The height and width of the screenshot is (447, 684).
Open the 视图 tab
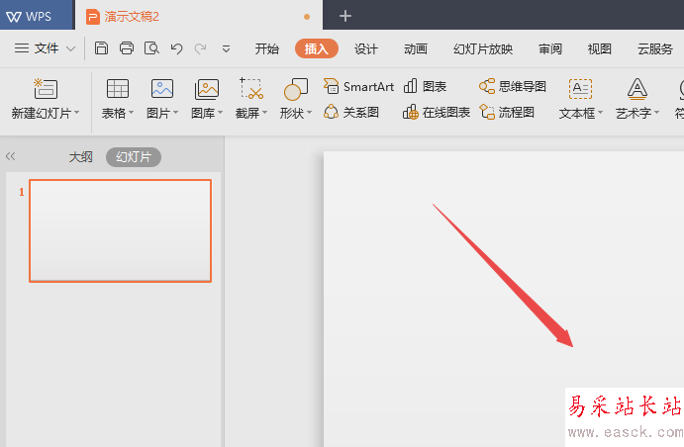(x=600, y=48)
